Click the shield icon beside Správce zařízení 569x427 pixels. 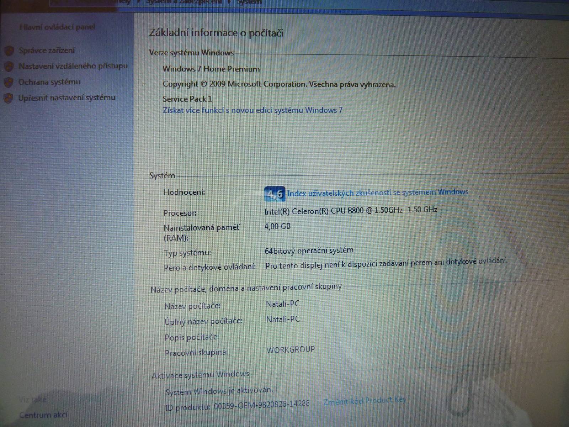pos(9,51)
